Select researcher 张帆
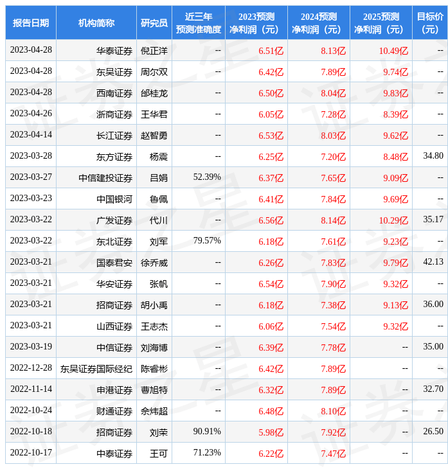The image size is (448, 469). point(159,285)
